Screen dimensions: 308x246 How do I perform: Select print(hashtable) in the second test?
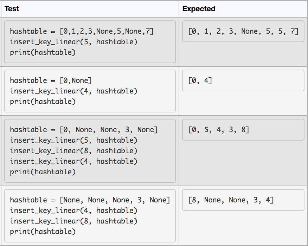point(43,102)
